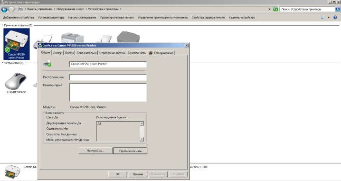Expand the dropdown arrow after 'Оборудование и звук' breadcrumb
This screenshot has width=341, height=181.
[86, 9]
